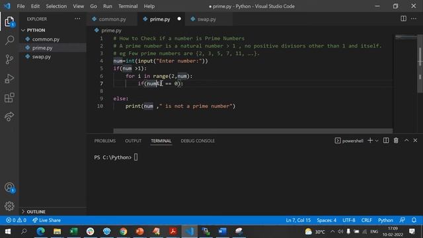
Task: Open the View menu
Action: 78,6
